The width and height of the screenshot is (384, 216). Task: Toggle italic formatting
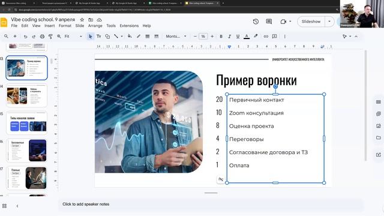coord(229,36)
